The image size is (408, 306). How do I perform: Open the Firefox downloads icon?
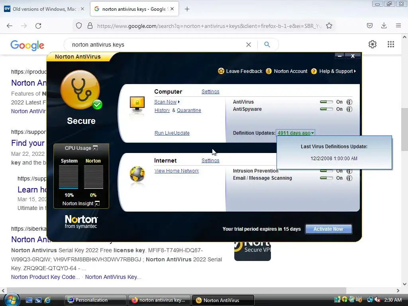point(384,25)
